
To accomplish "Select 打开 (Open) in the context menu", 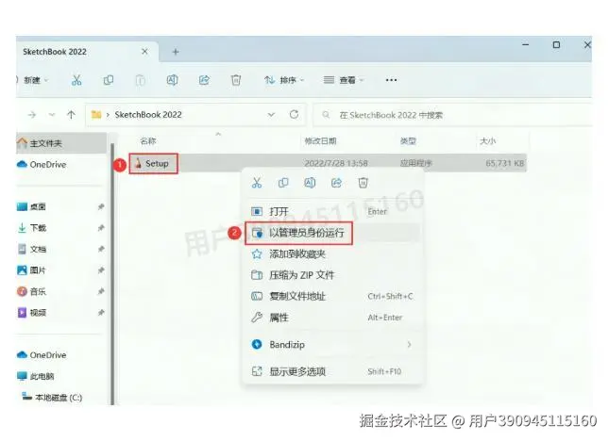I will click(x=332, y=212).
